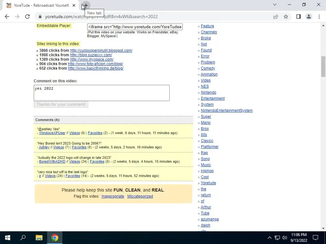Viewport: 326px width, 244px height.
Task: Open the Arthur tag link
Action: click(x=206, y=207)
